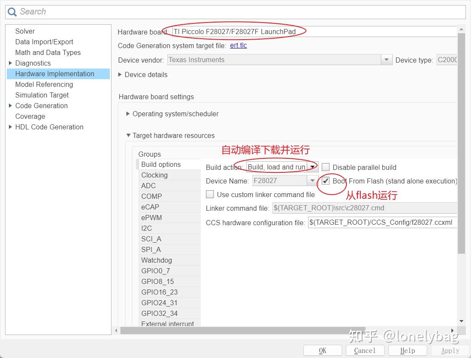471x358 pixels.
Task: Select the Hardware Implementation category
Action: click(x=58, y=74)
